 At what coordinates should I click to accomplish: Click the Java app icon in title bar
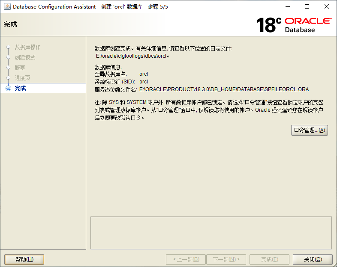7,7
